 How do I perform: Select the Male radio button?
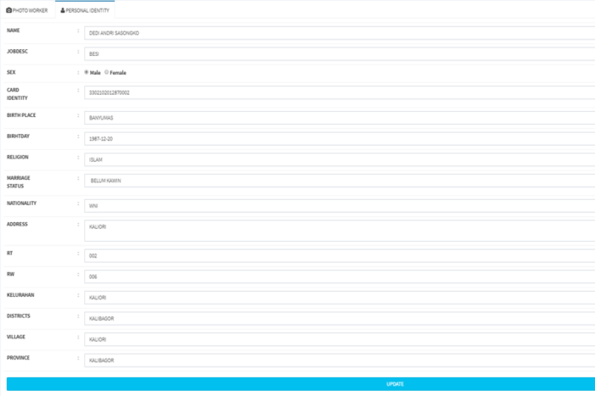87,72
